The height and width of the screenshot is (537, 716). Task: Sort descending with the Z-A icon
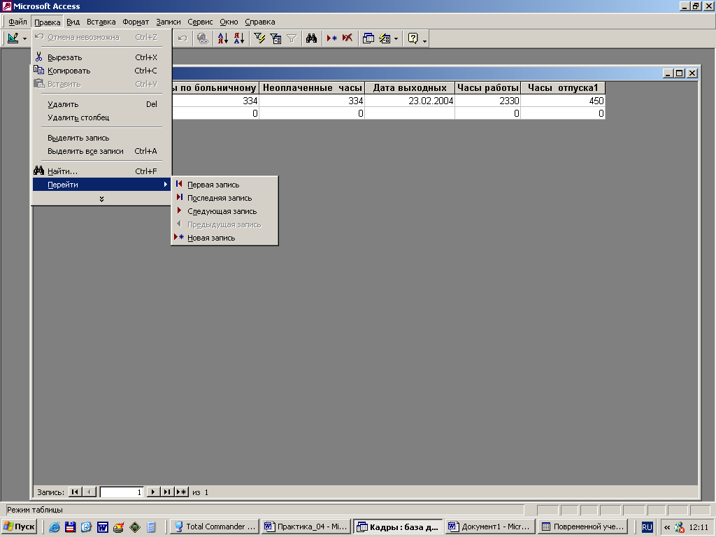239,38
